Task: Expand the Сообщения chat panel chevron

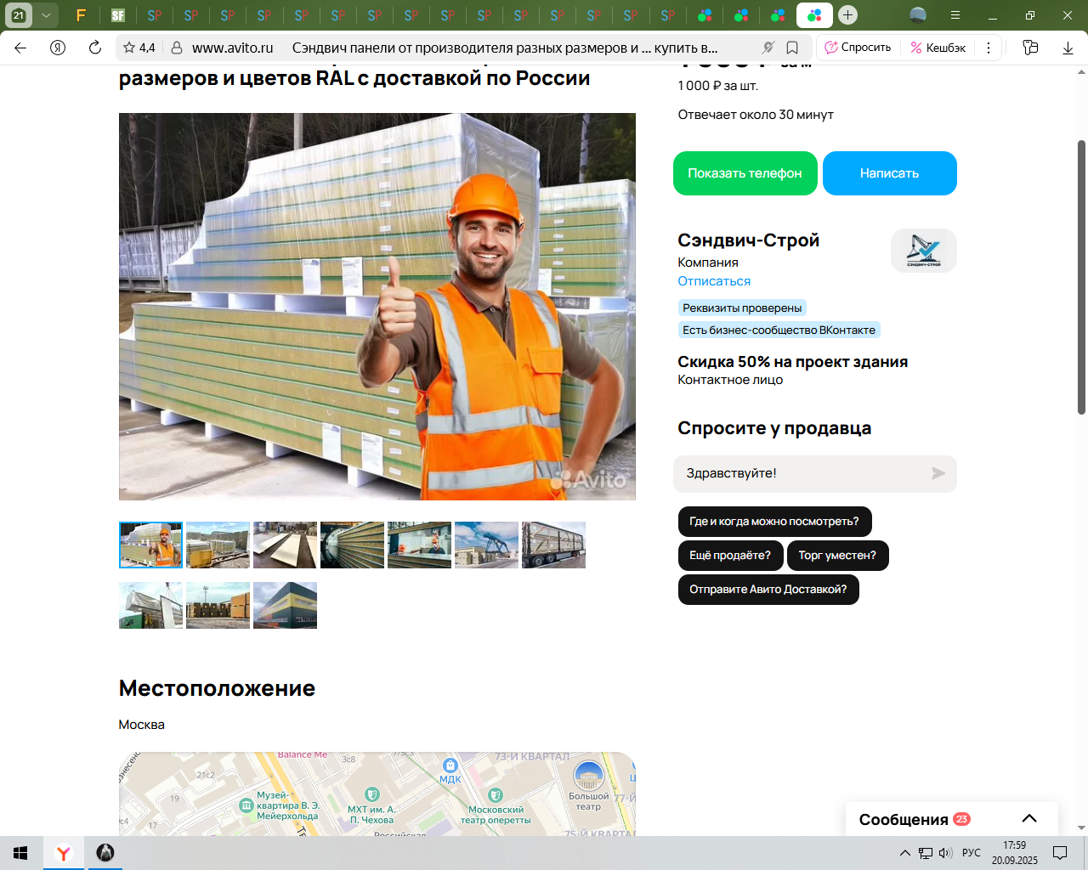Action: pos(1029,819)
